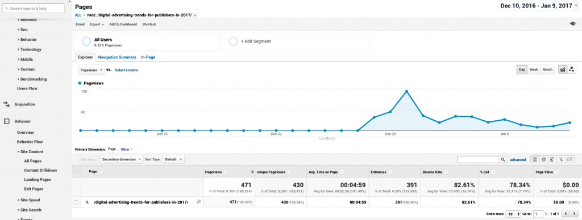
Task: Select the line chart type icon
Action: coord(563,69)
